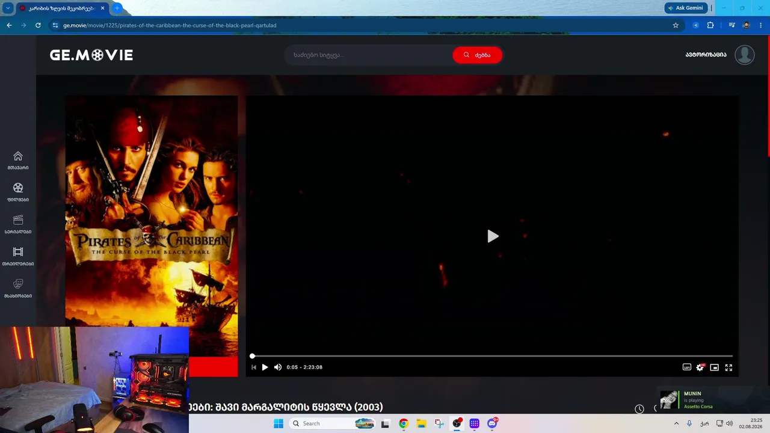The image size is (770, 433).
Task: Show hidden system tray icons
Action: pyautogui.click(x=676, y=423)
